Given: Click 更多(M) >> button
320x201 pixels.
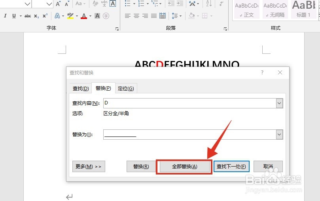Looking at the screenshot, I should point(89,167).
